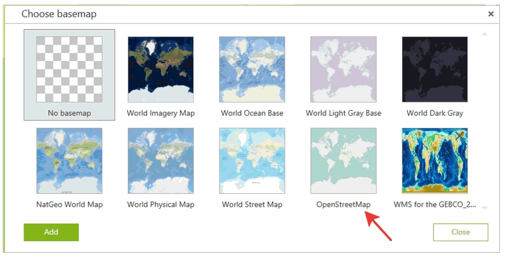Click the OpenStreetMap label text
Screen dimensions: 506x260
tap(343, 205)
